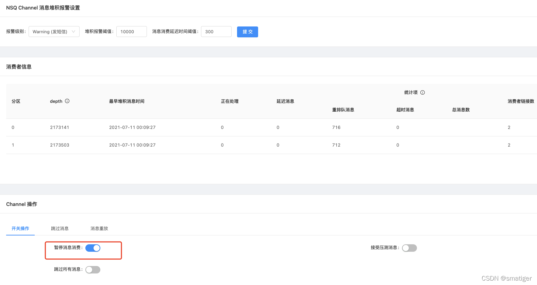This screenshot has width=537, height=285.
Task: Switch to the 消息重放 tab
Action: [99, 228]
